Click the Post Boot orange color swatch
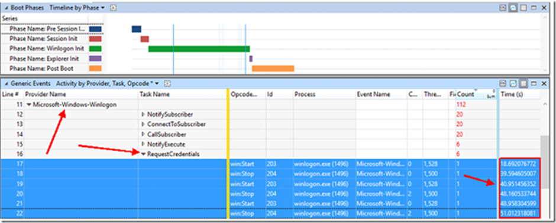The width and height of the screenshot is (556, 223). pos(95,68)
